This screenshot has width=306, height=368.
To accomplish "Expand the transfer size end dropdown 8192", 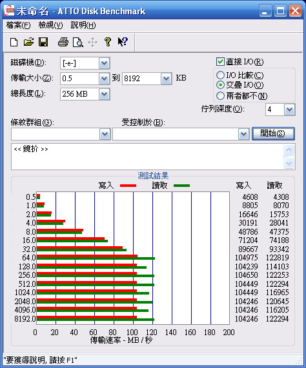I will tap(167, 79).
